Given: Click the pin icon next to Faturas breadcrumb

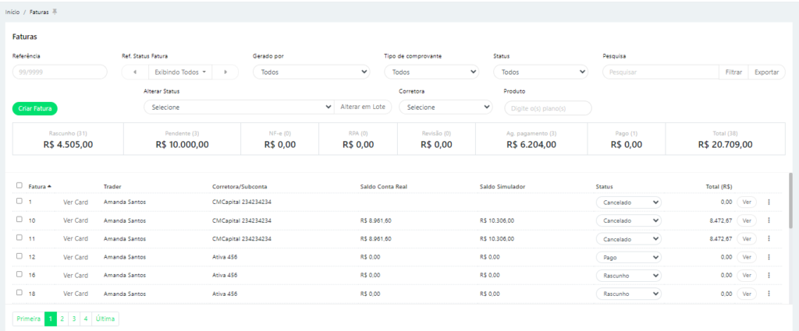Looking at the screenshot, I should (55, 12).
